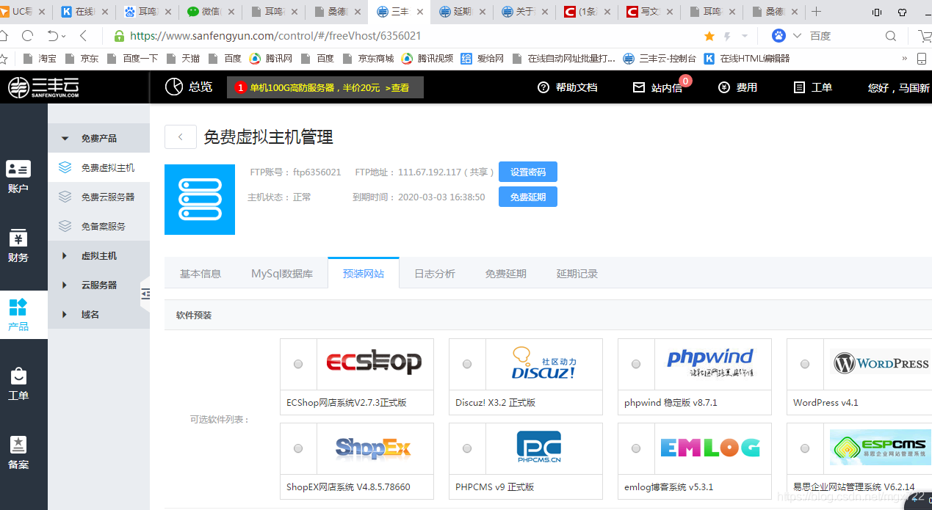Screen dimensions: 932x510
Task: Switch to the 免费延期 tab
Action: click(506, 274)
